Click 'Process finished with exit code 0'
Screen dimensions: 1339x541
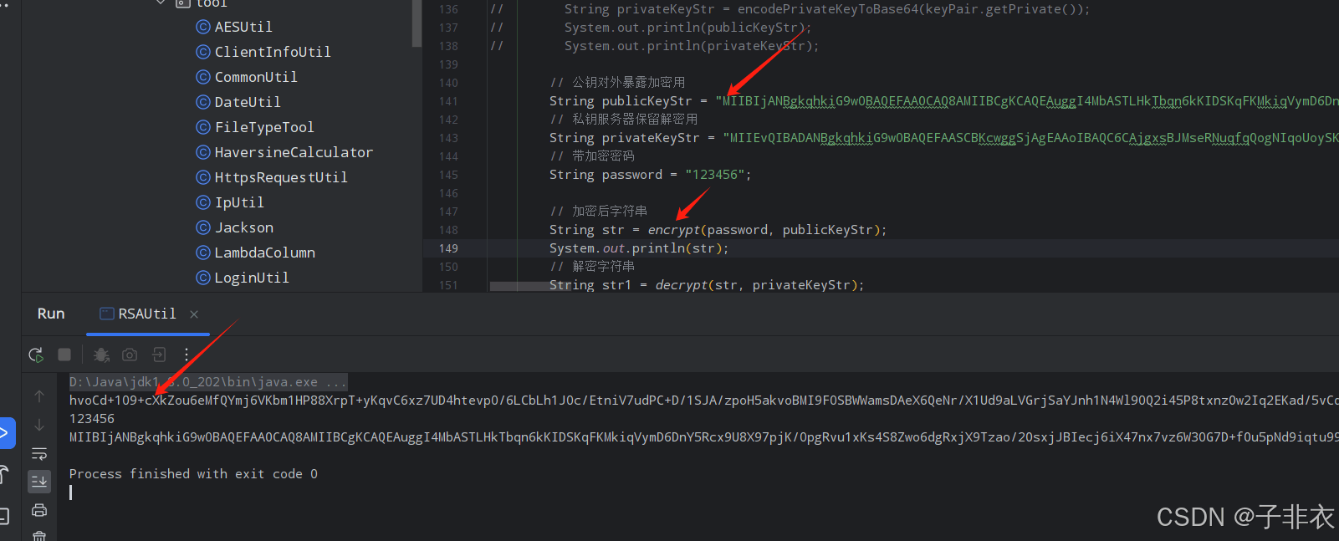pyautogui.click(x=193, y=474)
